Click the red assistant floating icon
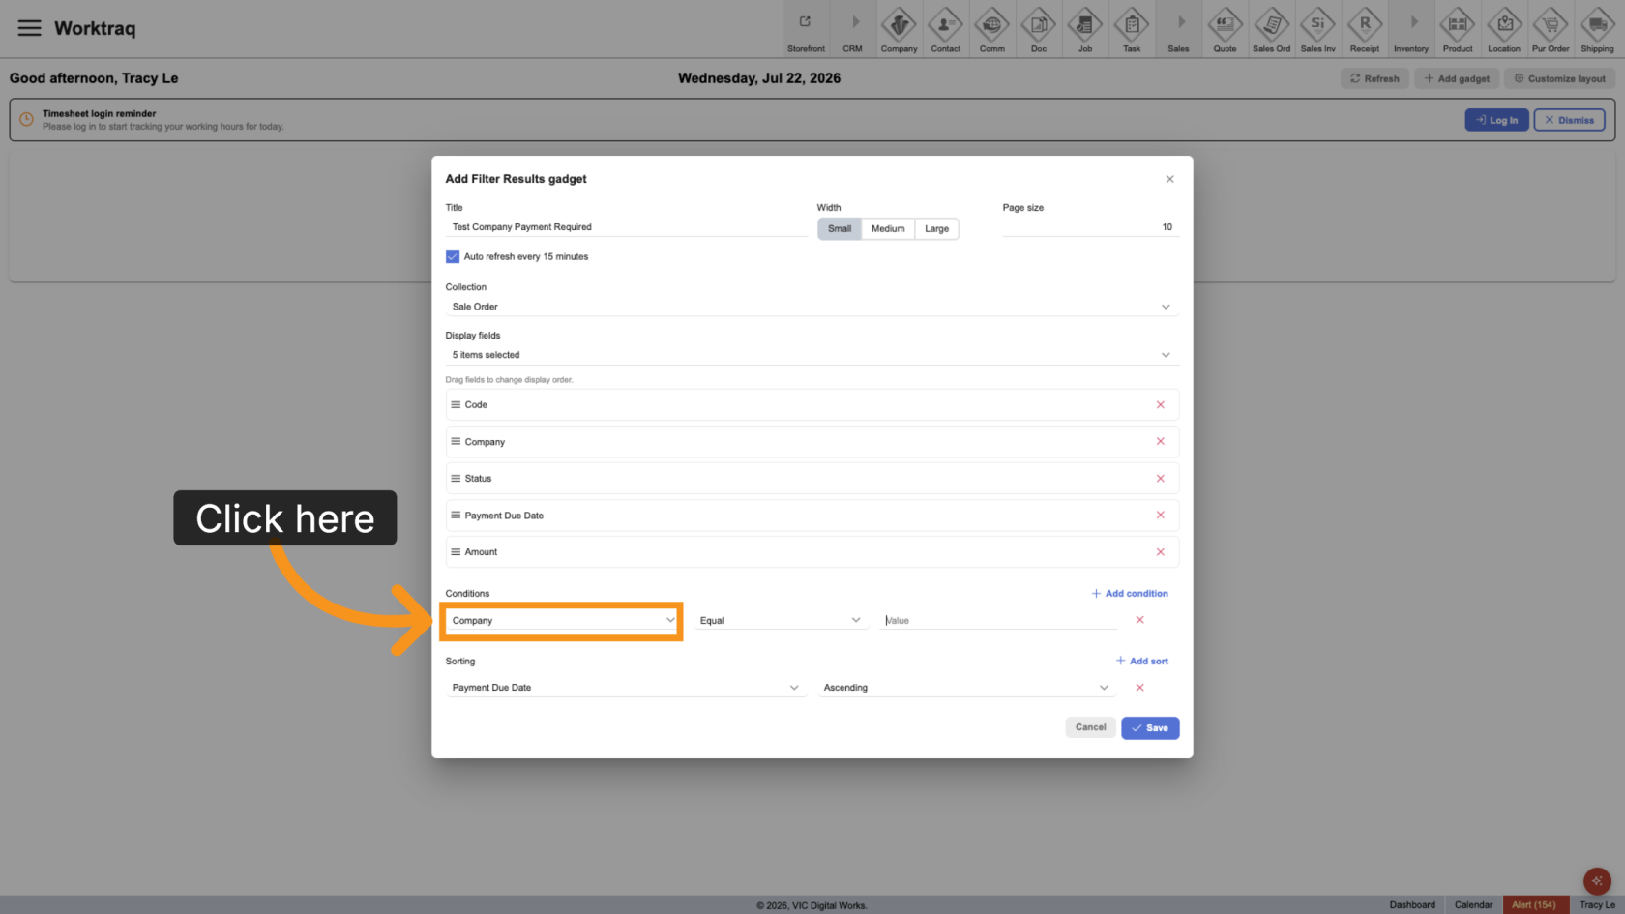Viewport: 1625px width, 914px height. point(1597,881)
